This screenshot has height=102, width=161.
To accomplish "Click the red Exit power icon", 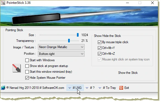I will [121, 88].
